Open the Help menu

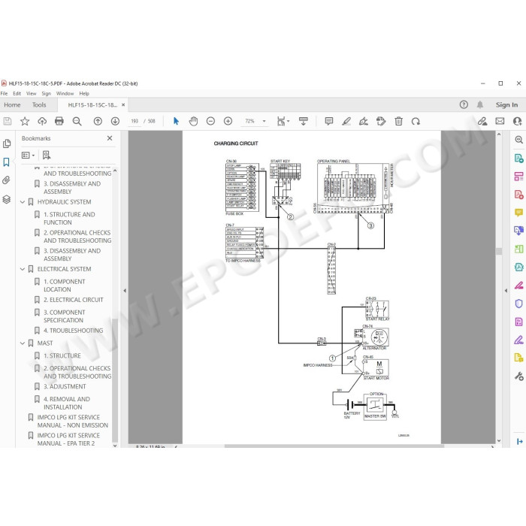(x=84, y=94)
